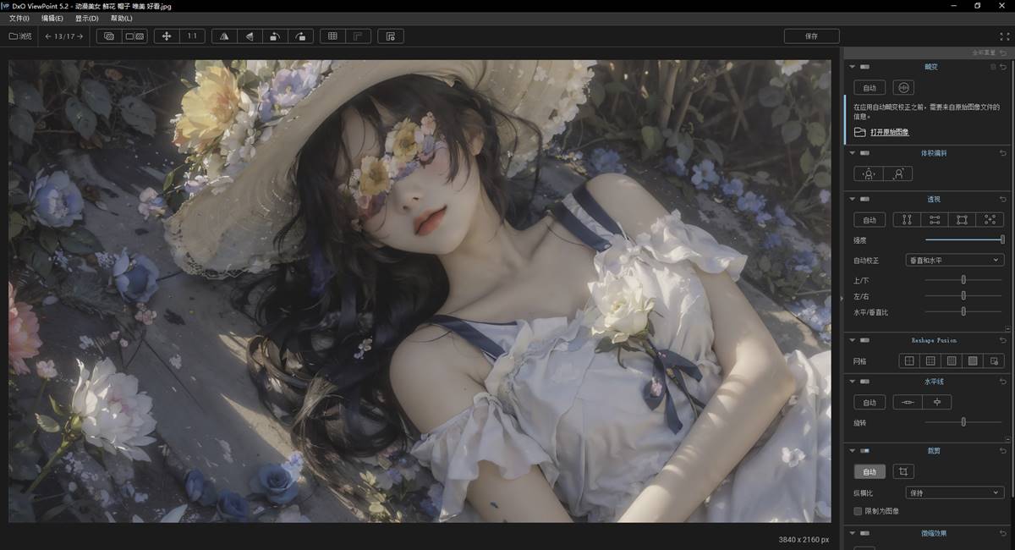The width and height of the screenshot is (1015, 550).
Task: Go to next image with right arrow
Action: [x=80, y=36]
